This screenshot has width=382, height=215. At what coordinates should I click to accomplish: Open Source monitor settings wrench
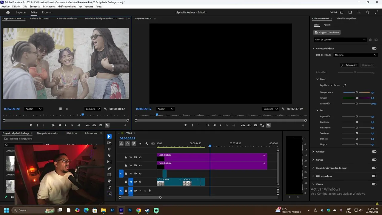pyautogui.click(x=105, y=109)
